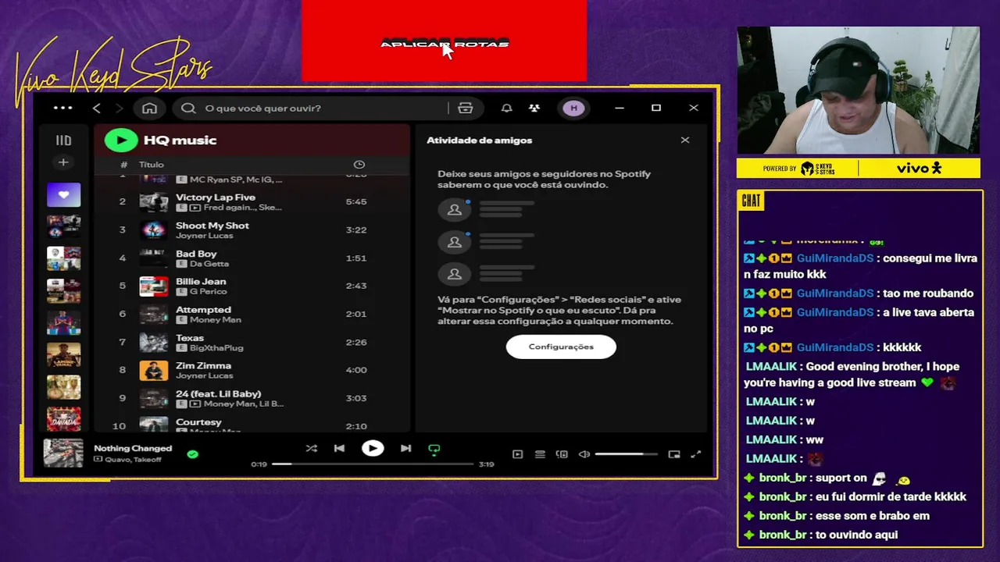Open the three-dots Spotify app menu
The height and width of the screenshot is (562, 1000).
tap(62, 108)
